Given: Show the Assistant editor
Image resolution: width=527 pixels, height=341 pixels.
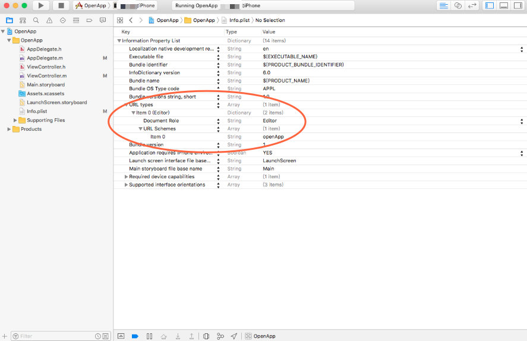Looking at the screenshot, I should coord(457,6).
